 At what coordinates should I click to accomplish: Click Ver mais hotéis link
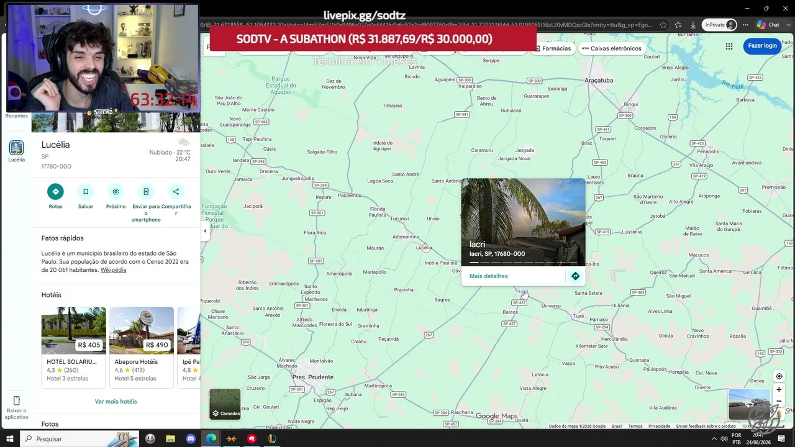click(116, 402)
